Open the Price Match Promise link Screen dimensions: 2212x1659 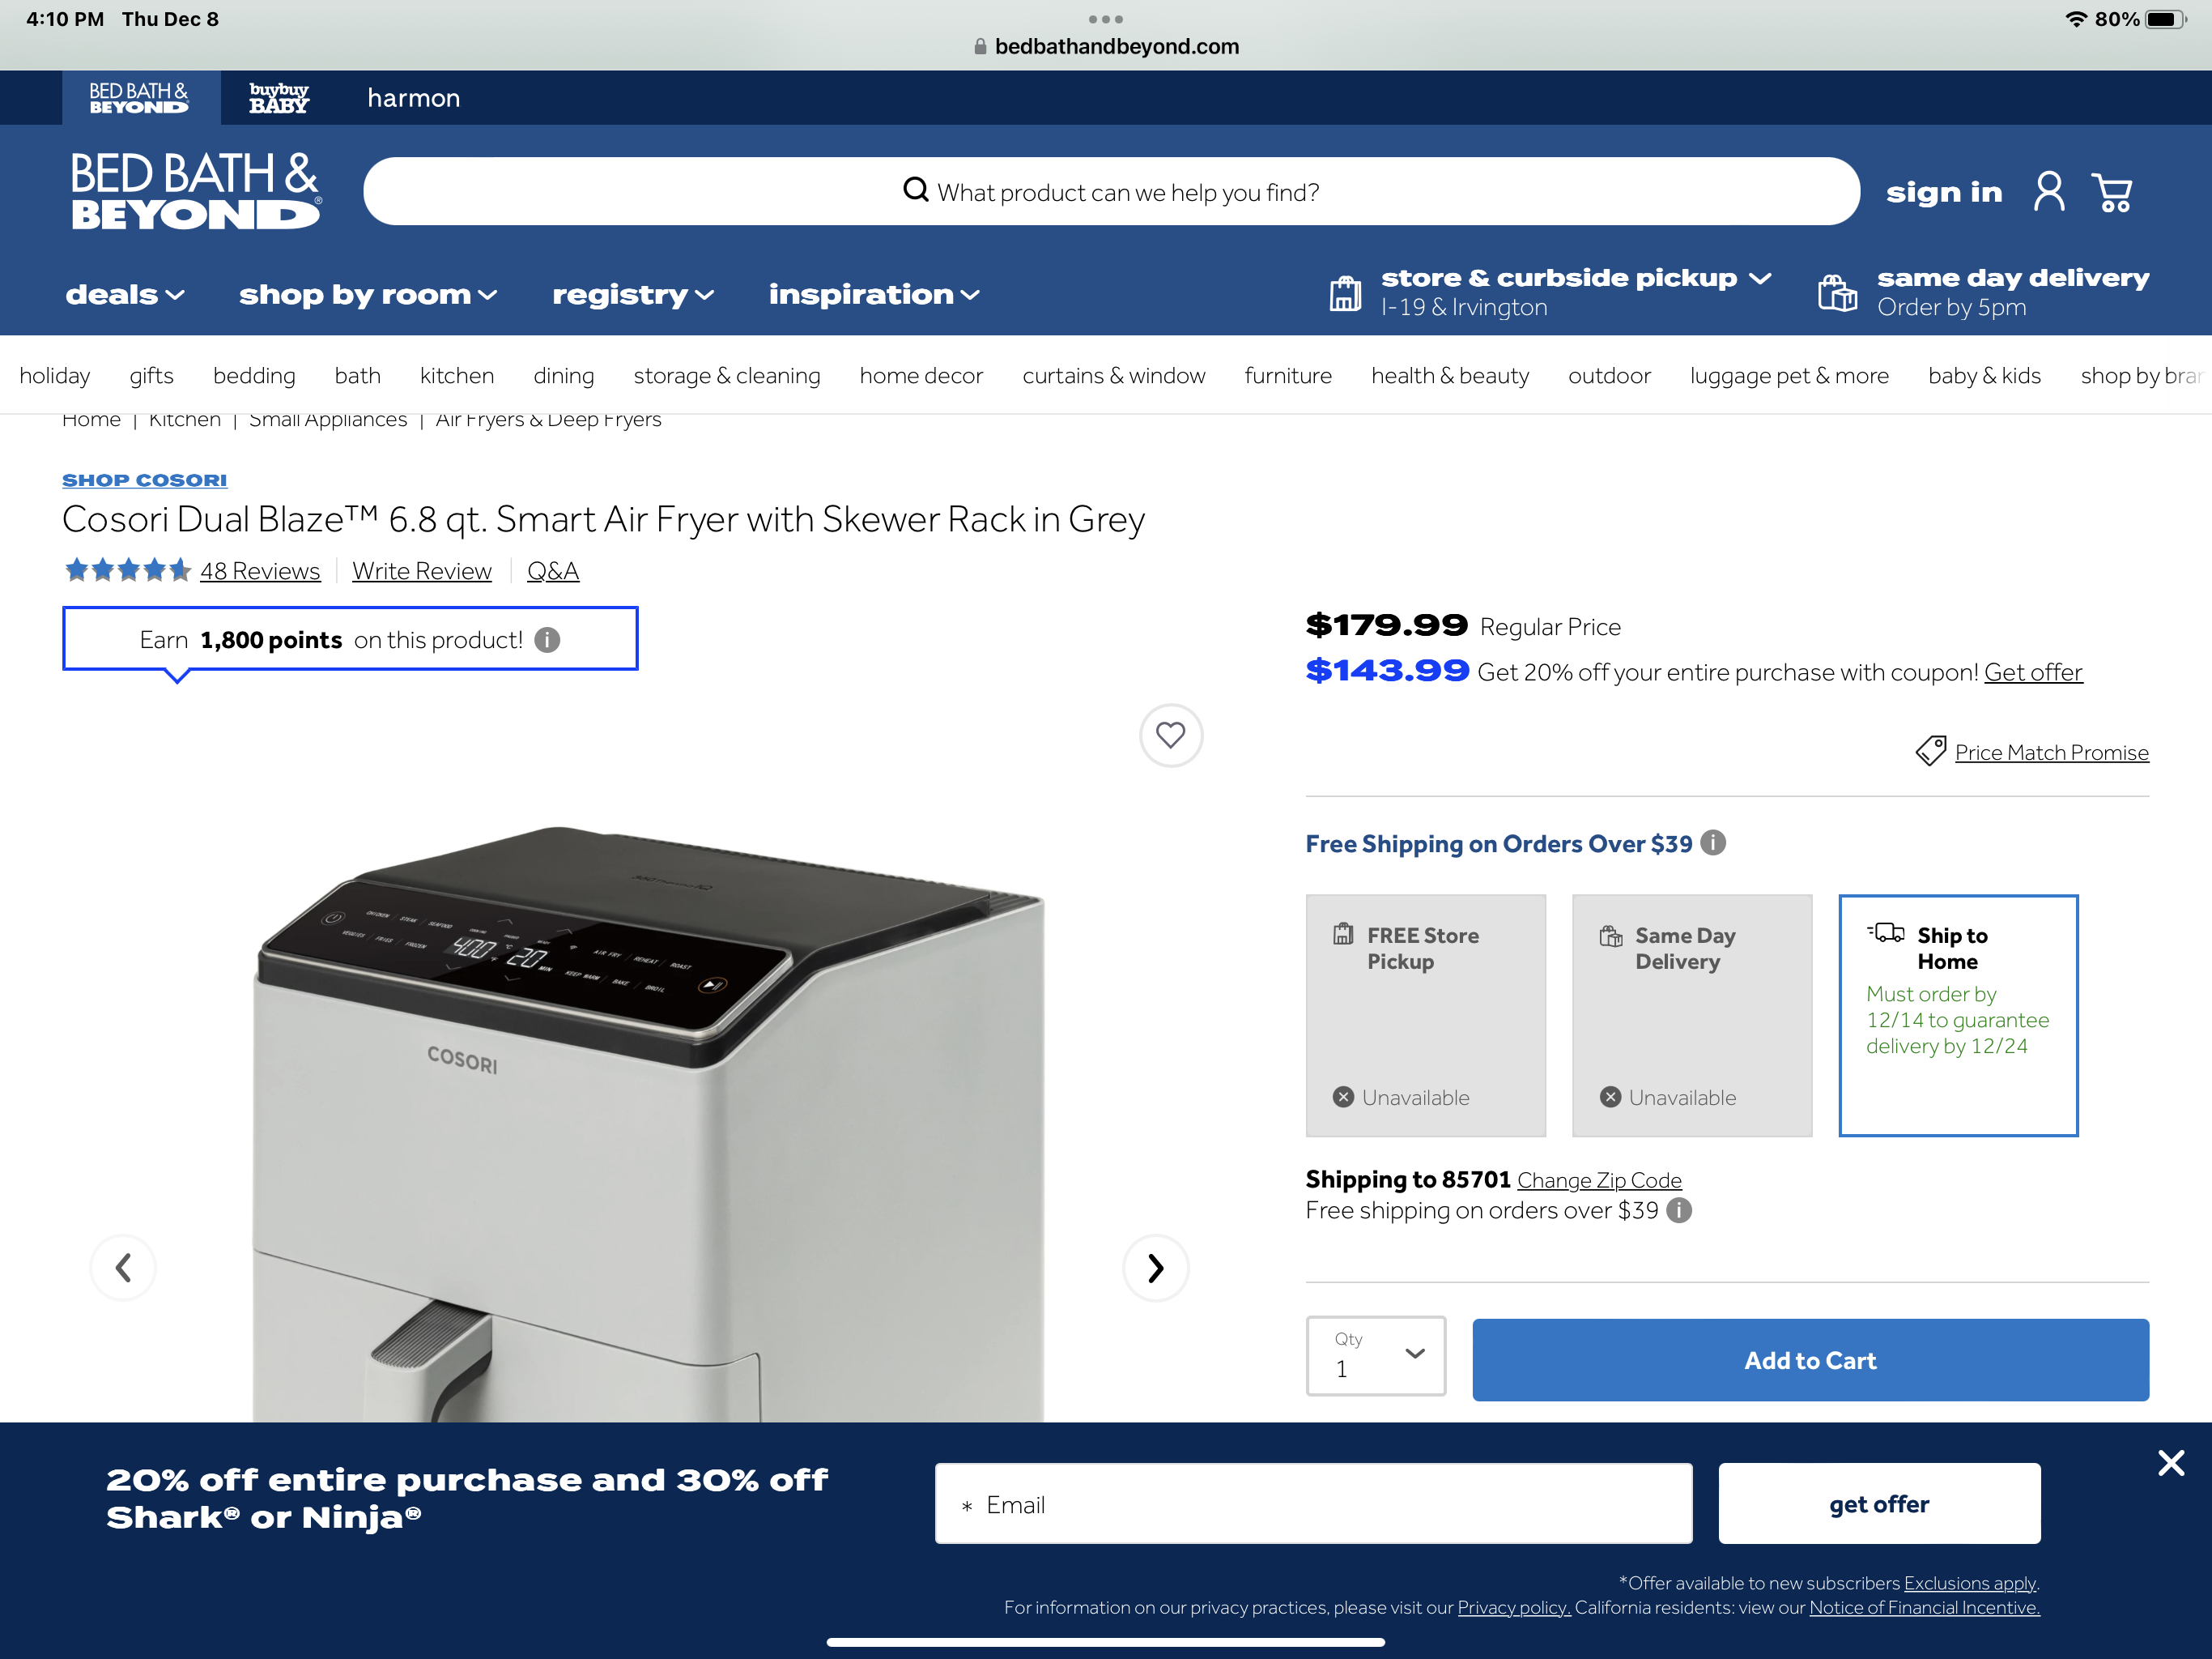tap(2051, 753)
